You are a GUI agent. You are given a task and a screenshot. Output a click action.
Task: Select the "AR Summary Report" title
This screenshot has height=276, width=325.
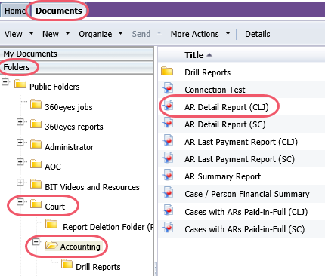tap(222, 176)
